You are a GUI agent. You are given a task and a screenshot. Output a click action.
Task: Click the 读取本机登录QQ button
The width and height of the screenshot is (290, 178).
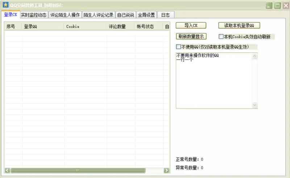click(x=239, y=25)
